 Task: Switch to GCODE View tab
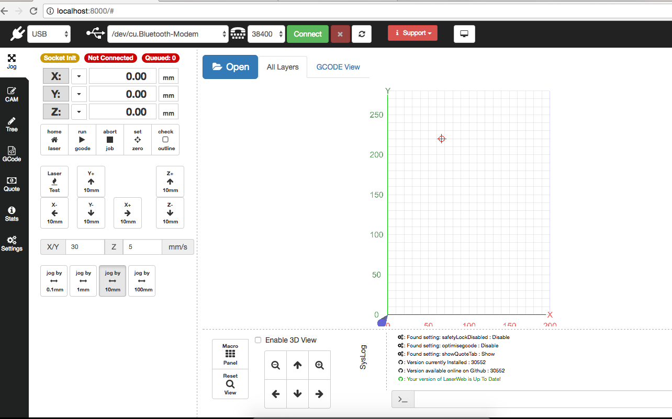click(338, 67)
